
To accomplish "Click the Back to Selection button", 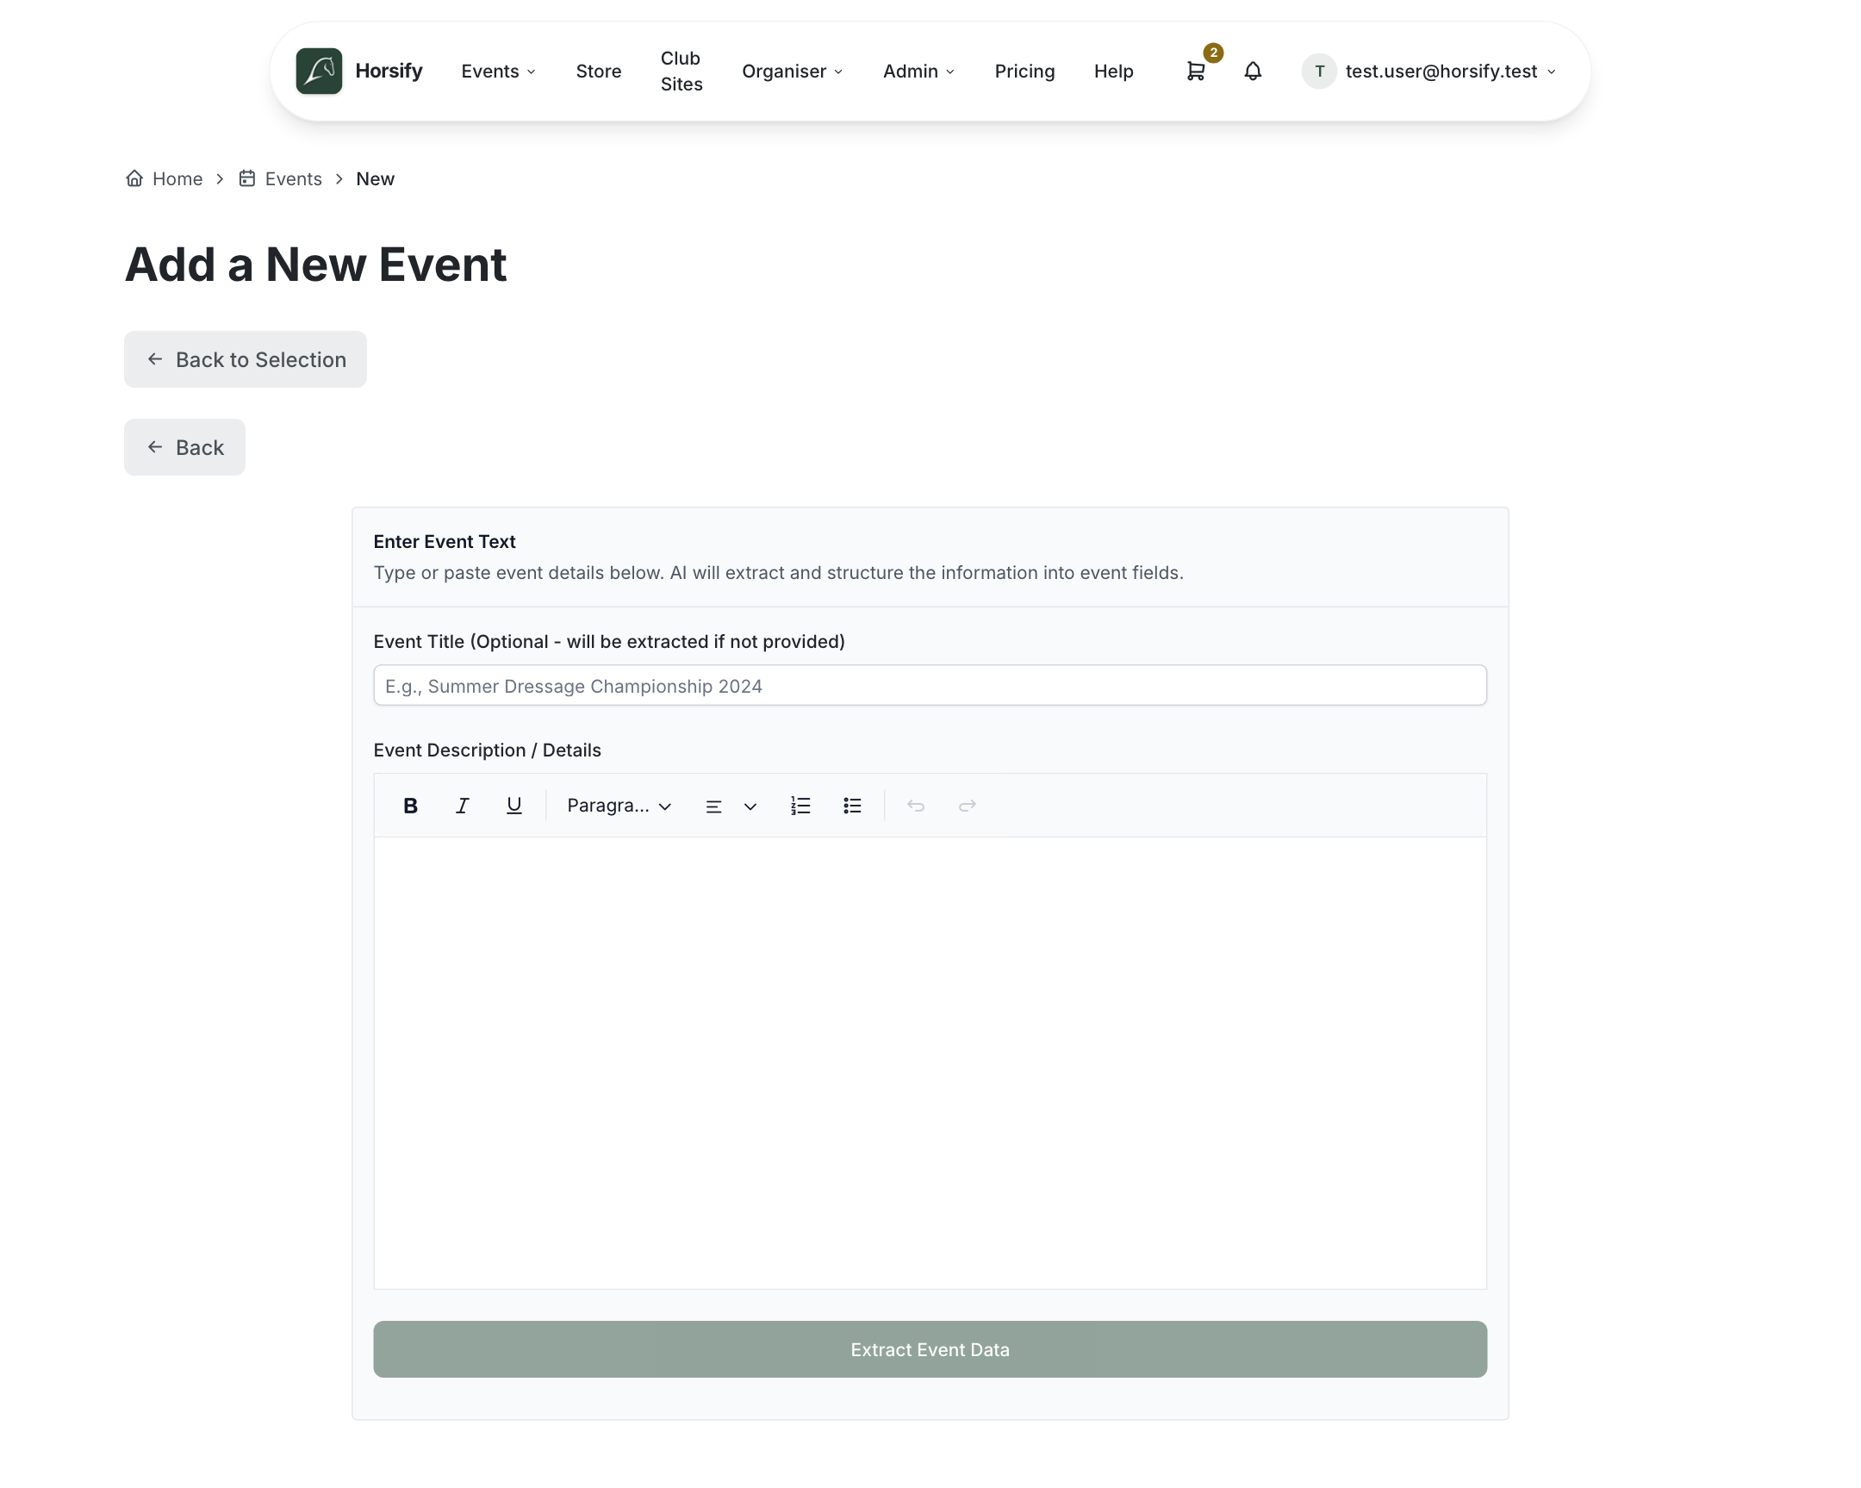I will coord(246,359).
